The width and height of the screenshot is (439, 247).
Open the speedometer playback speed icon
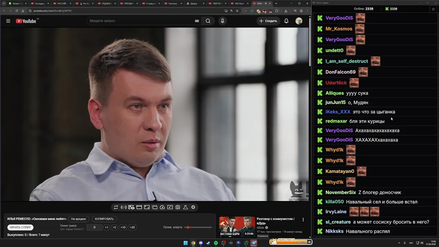click(163, 207)
